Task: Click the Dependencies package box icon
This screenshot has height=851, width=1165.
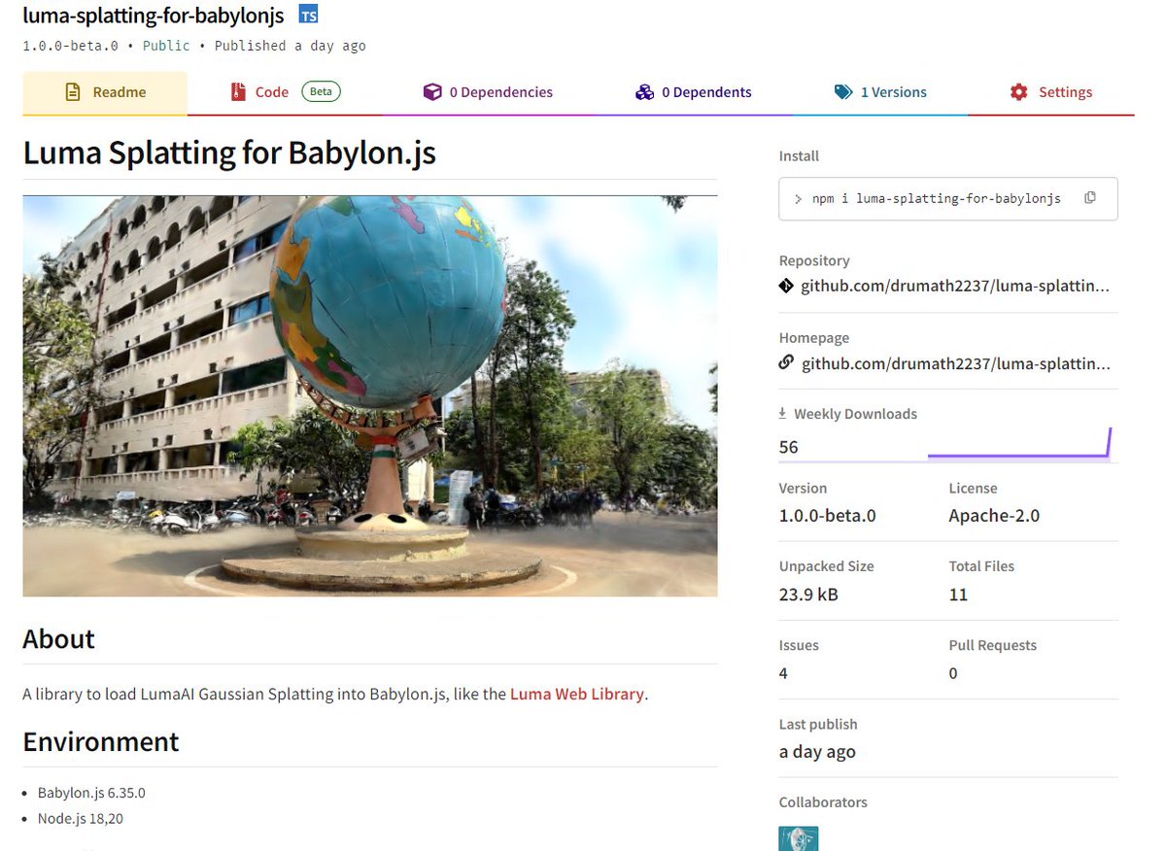Action: (x=433, y=91)
